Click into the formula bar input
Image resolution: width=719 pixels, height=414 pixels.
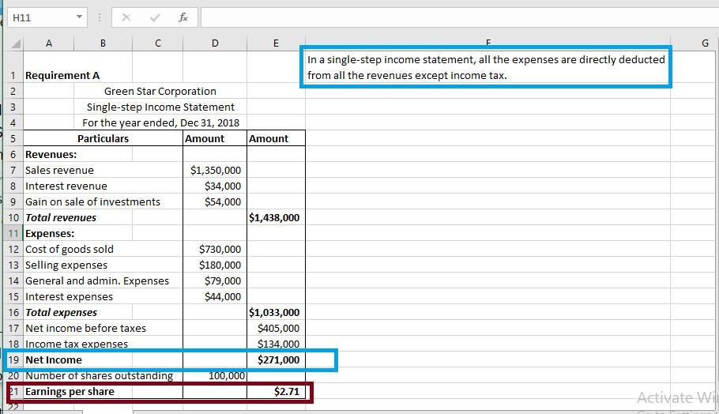coord(458,17)
